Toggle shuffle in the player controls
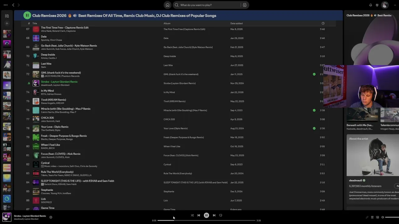399x224 pixels. [192, 215]
